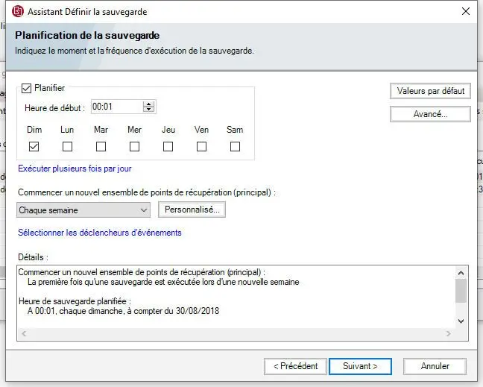
Task: Open the Exécuter plusieurs fois par jour link
Action: [75, 169]
